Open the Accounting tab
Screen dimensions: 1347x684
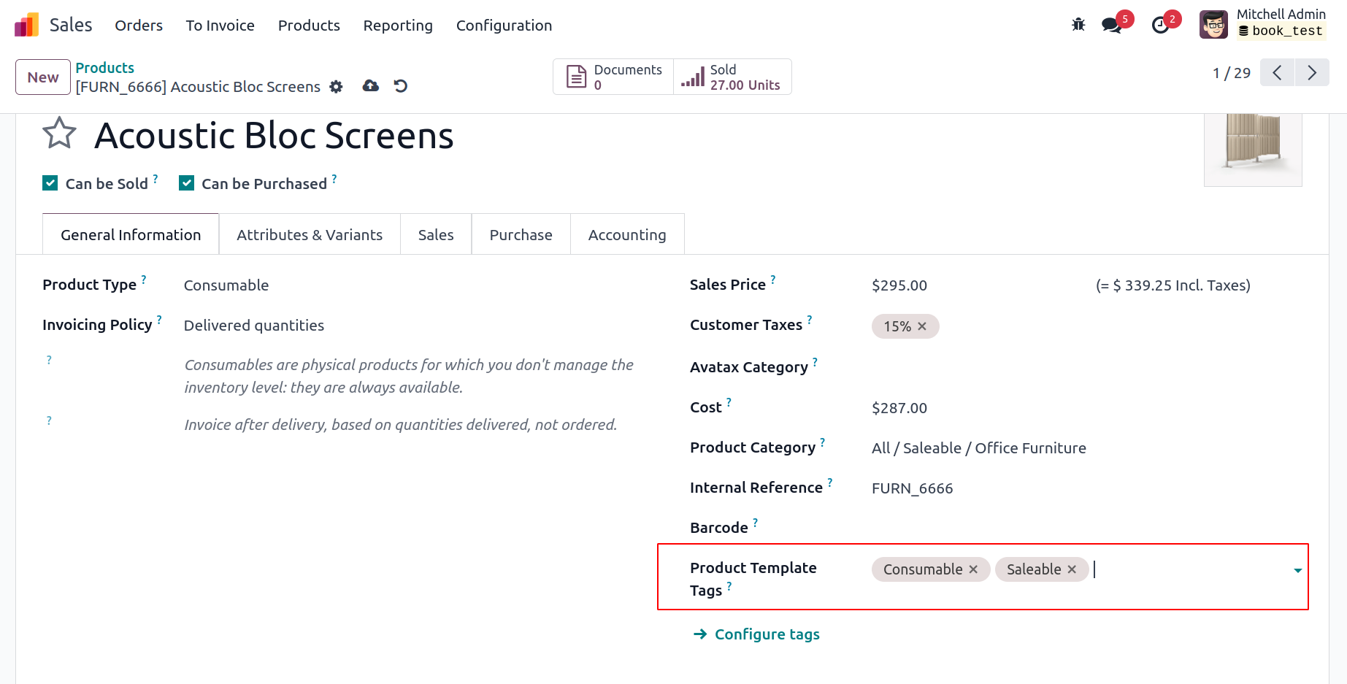[x=627, y=234]
